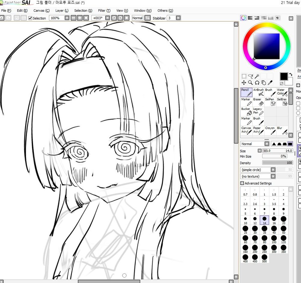Image resolution: width=301 pixels, height=283 pixels.
Task: Select the eyedropper color picker tool
Action: [270, 83]
